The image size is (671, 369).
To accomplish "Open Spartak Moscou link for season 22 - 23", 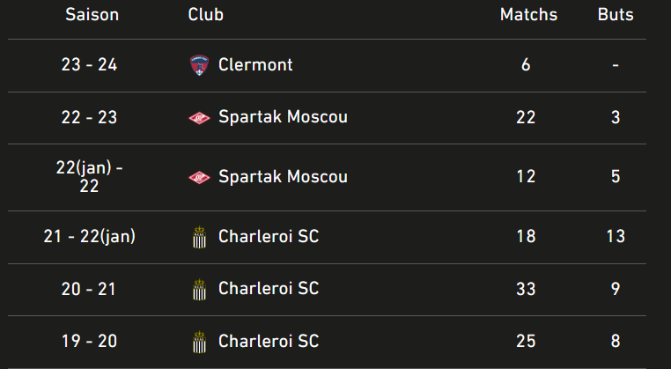I will tap(283, 117).
